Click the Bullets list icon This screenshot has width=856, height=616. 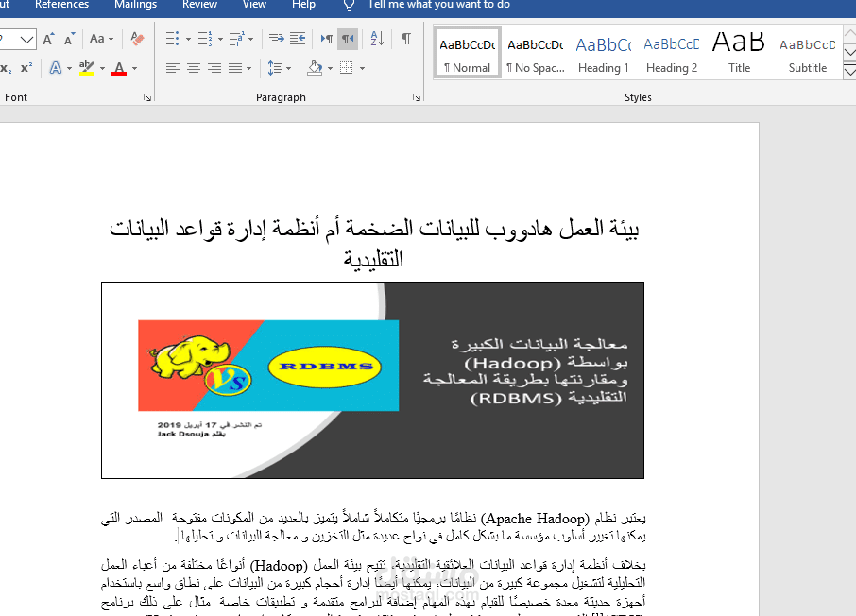(173, 39)
